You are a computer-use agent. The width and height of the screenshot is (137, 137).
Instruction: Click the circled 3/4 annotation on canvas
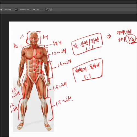(131, 39)
